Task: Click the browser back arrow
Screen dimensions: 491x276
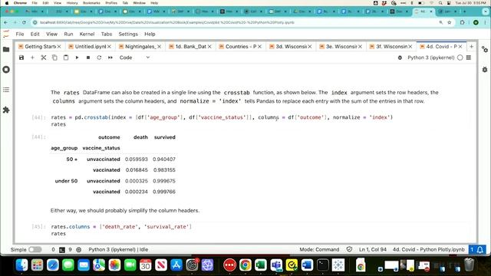Action: 5,22
